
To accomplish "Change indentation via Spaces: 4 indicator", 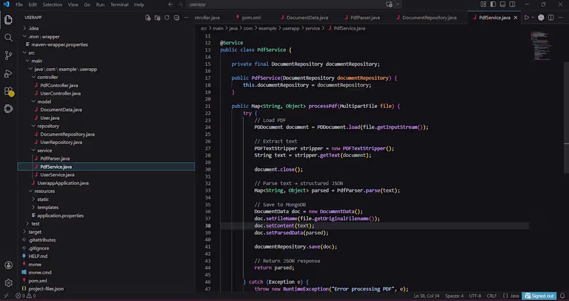I will tap(454, 295).
